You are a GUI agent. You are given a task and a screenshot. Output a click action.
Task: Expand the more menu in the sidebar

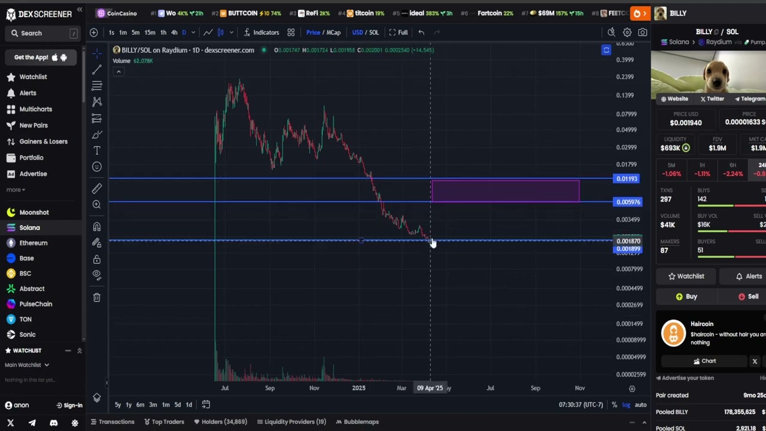pos(16,190)
